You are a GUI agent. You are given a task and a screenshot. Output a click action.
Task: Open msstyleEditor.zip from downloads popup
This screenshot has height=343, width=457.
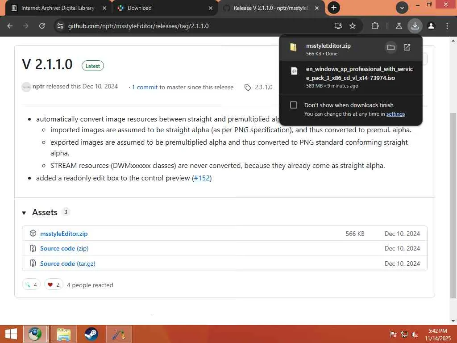coord(407,47)
